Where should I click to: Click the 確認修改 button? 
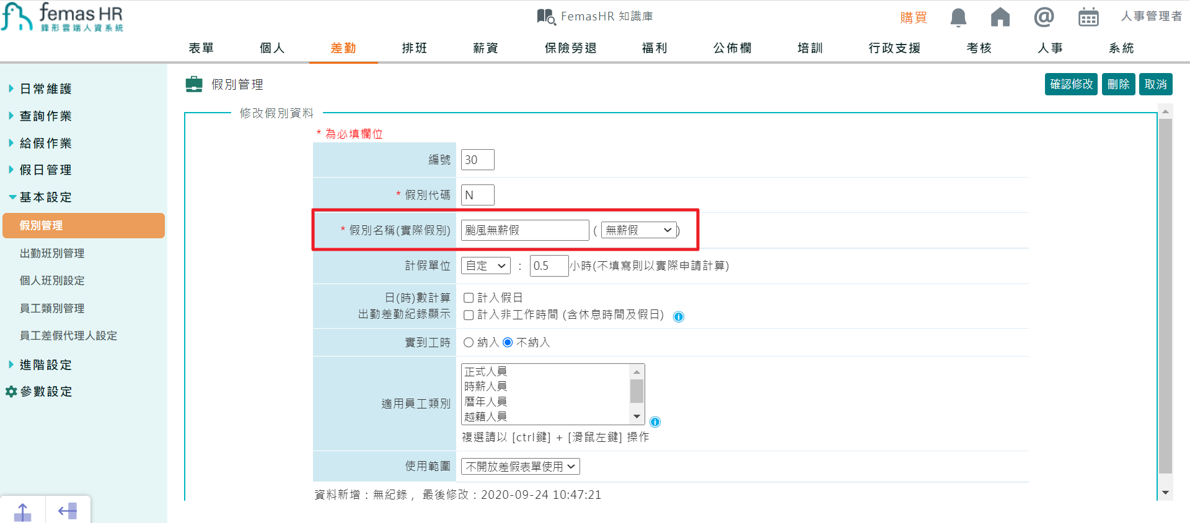(1071, 84)
